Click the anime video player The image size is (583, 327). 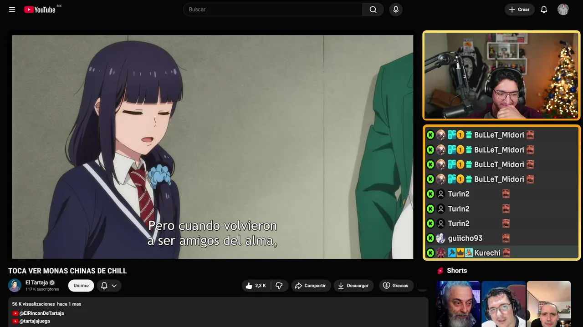pos(213,147)
